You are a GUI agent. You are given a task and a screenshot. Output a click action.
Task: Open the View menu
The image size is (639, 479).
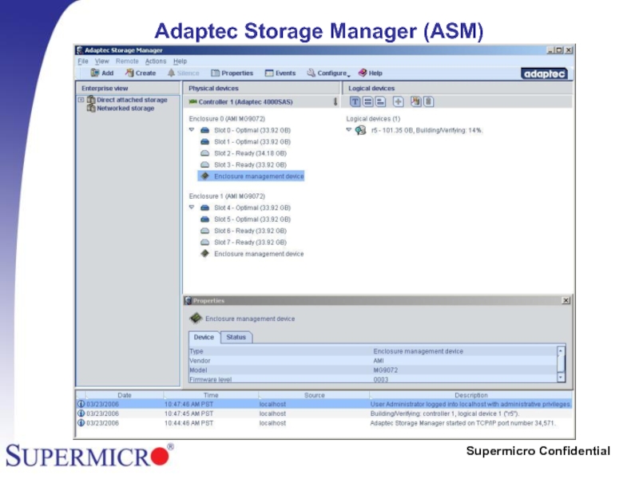click(x=102, y=61)
